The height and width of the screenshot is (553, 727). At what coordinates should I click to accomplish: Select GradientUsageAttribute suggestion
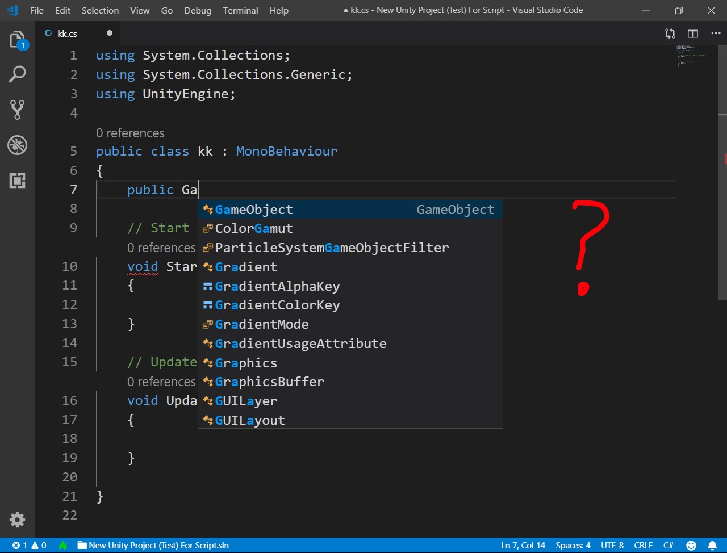pos(350,343)
